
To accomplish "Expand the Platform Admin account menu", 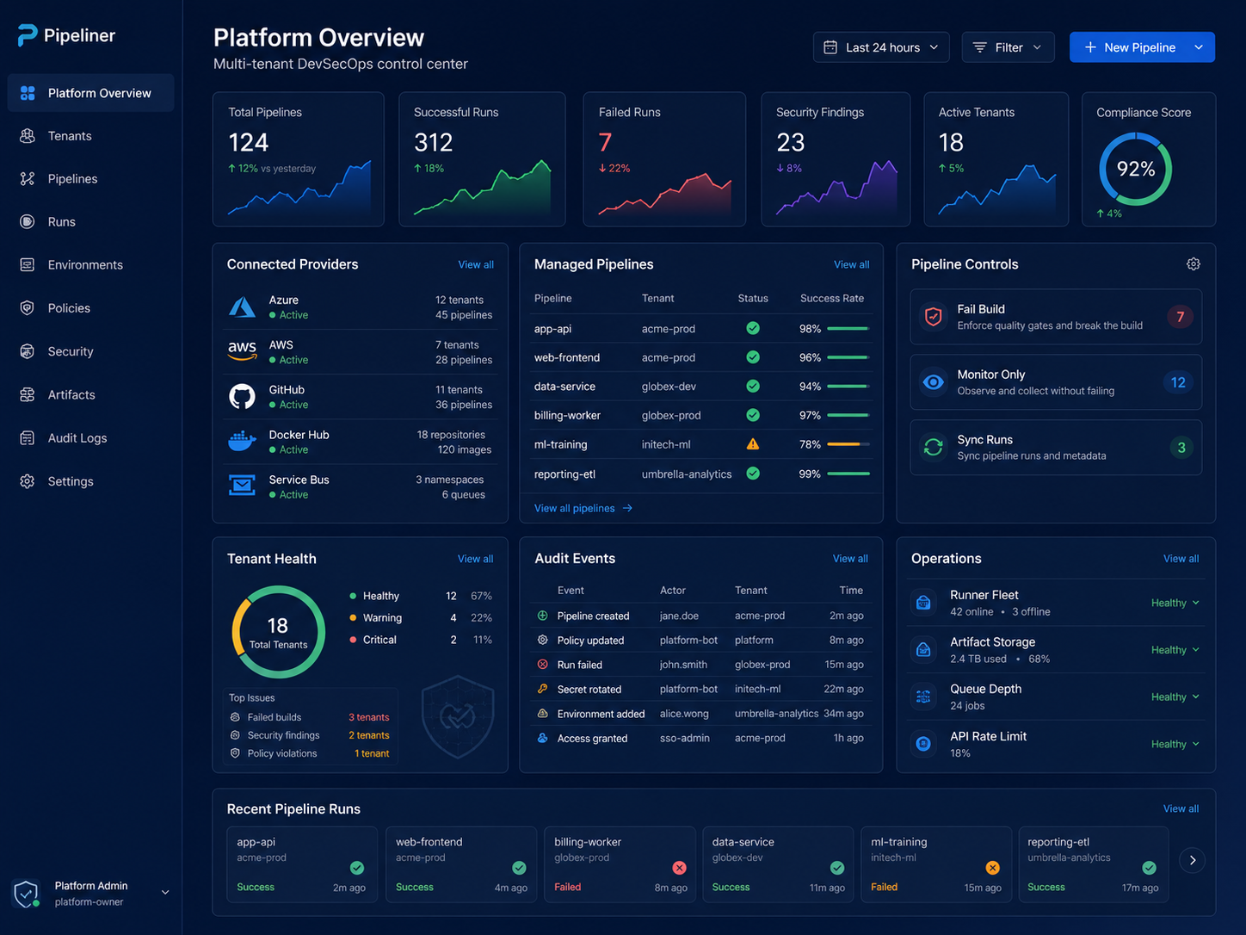I will click(165, 893).
